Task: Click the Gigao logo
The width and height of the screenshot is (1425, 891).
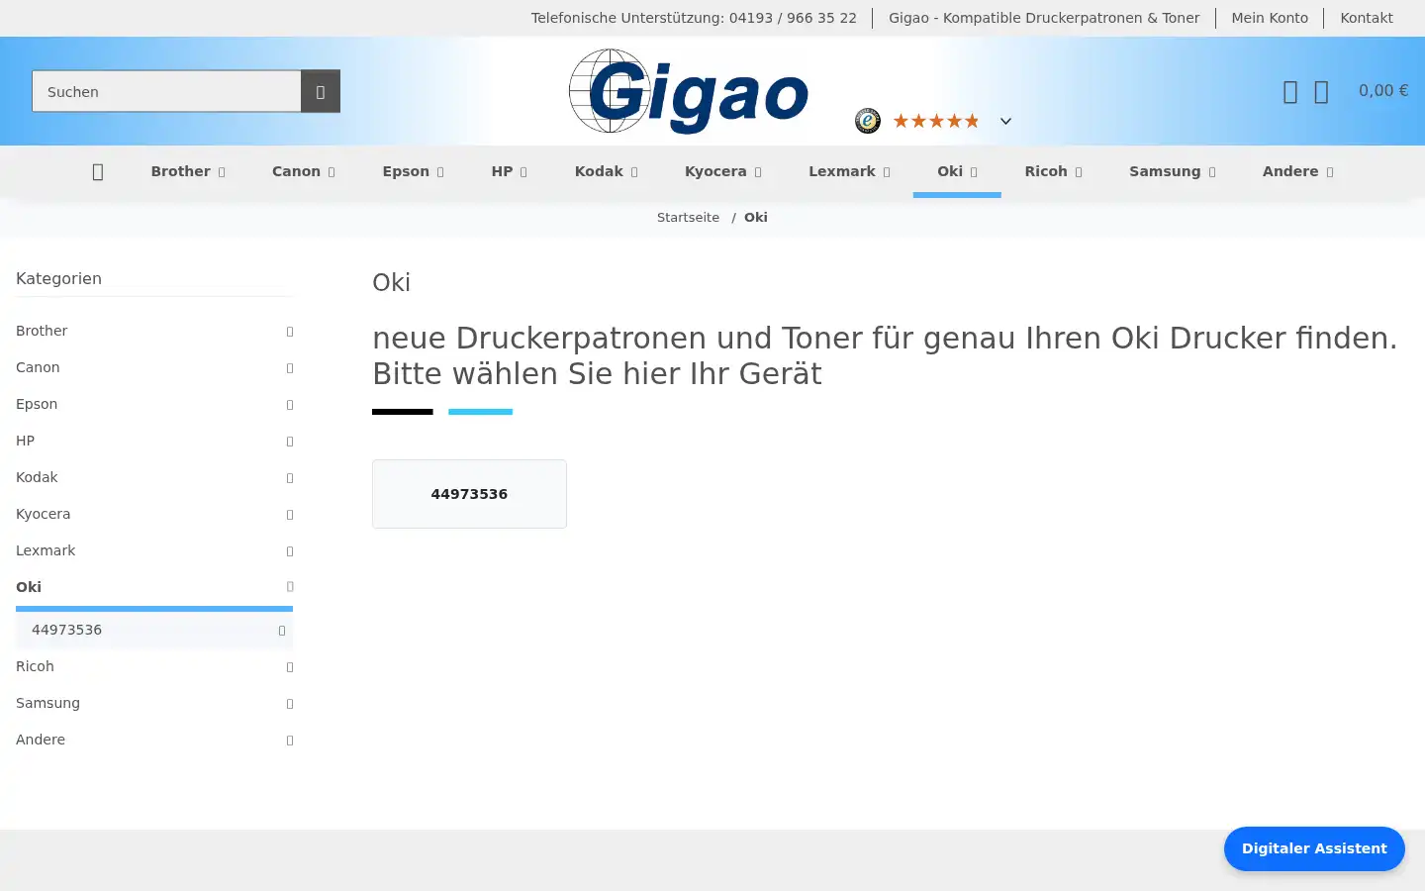Action: [x=689, y=91]
